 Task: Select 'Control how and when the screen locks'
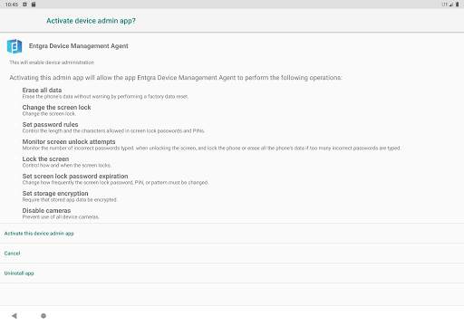[x=67, y=166]
